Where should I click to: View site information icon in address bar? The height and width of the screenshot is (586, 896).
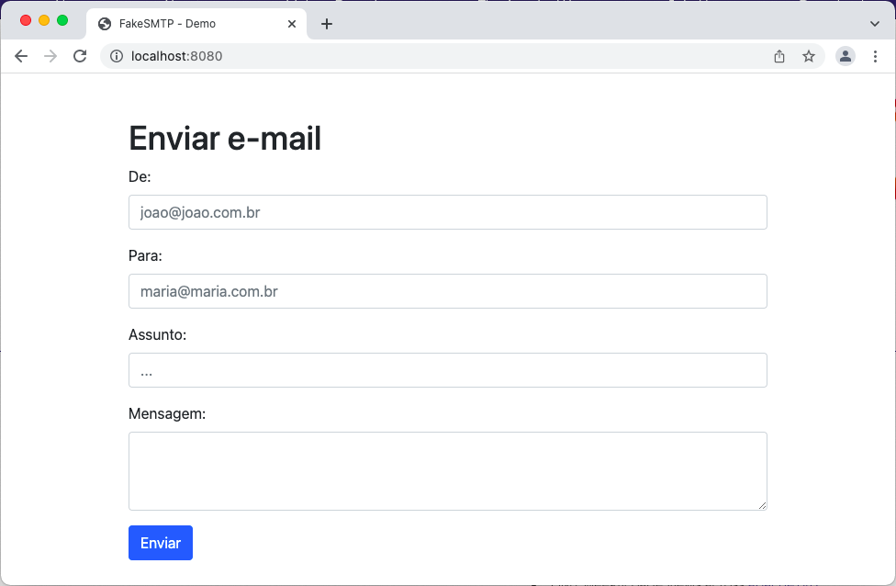click(117, 56)
